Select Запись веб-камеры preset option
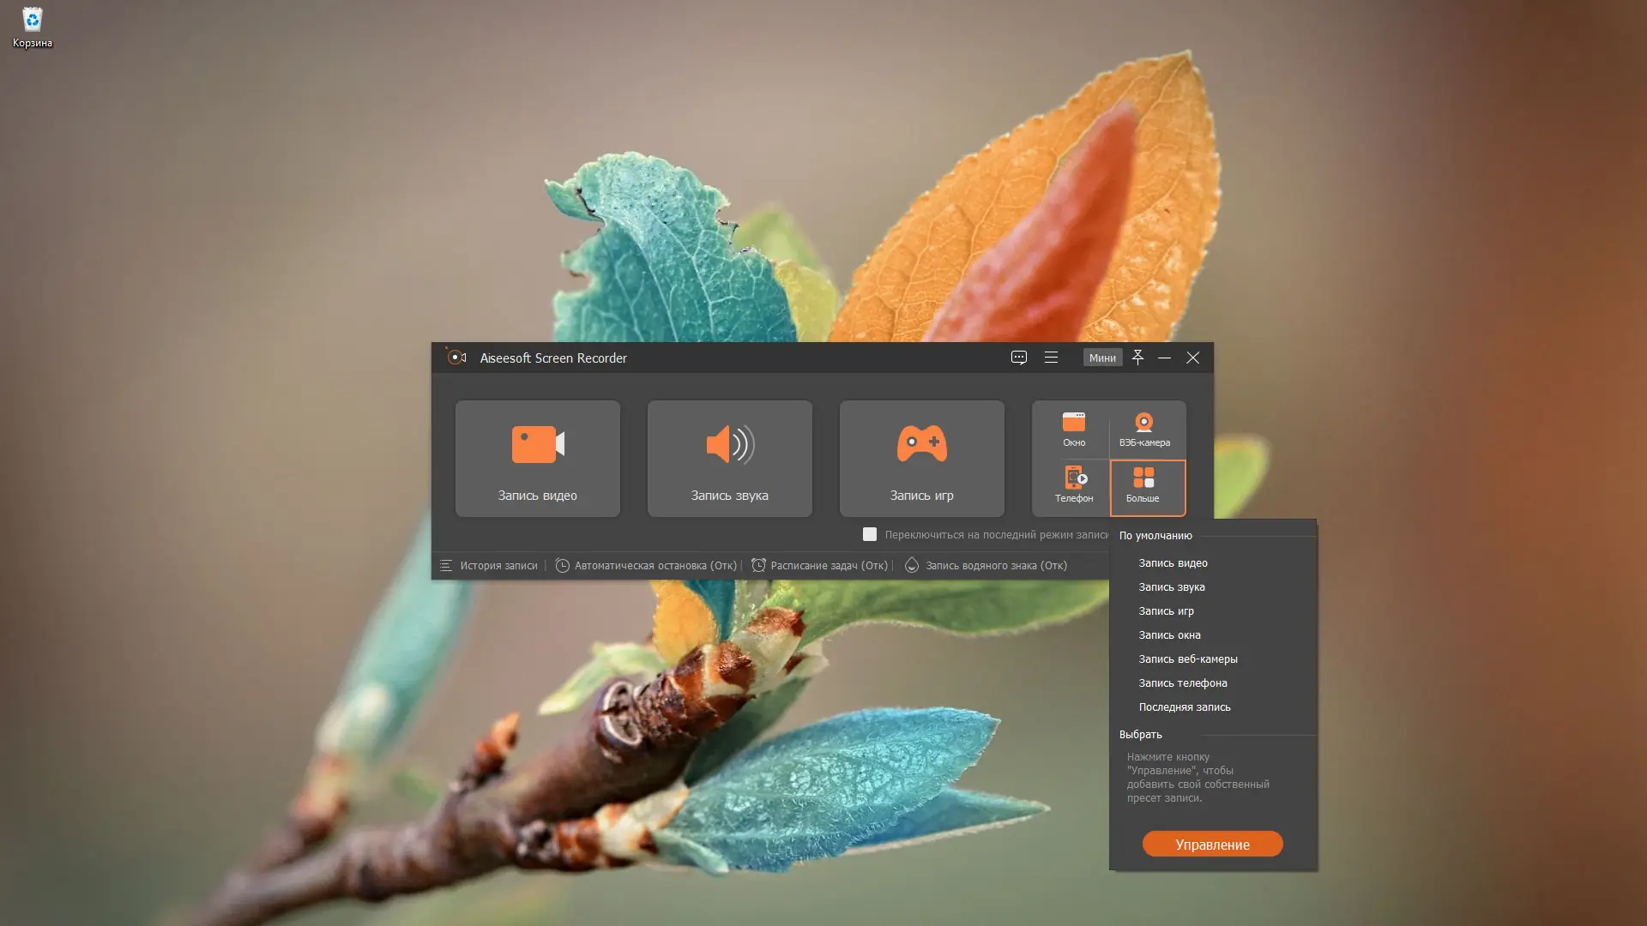Viewport: 1647px width, 926px height. (x=1187, y=658)
